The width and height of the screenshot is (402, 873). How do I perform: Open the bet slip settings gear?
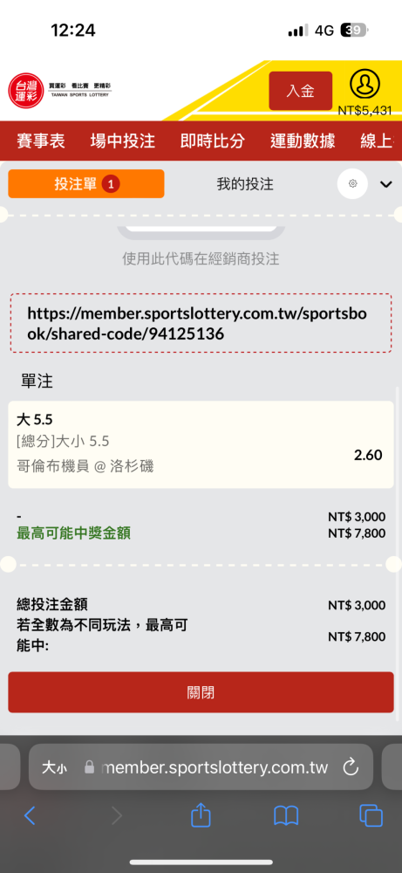click(x=352, y=183)
